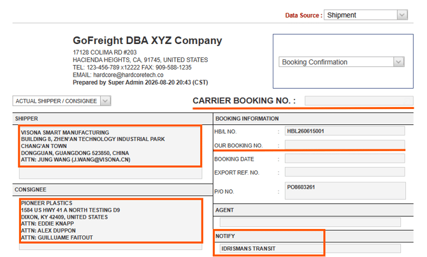This screenshot has width=427, height=257.
Task: Click the Carrier Booking No. input field
Action: pos(359,101)
